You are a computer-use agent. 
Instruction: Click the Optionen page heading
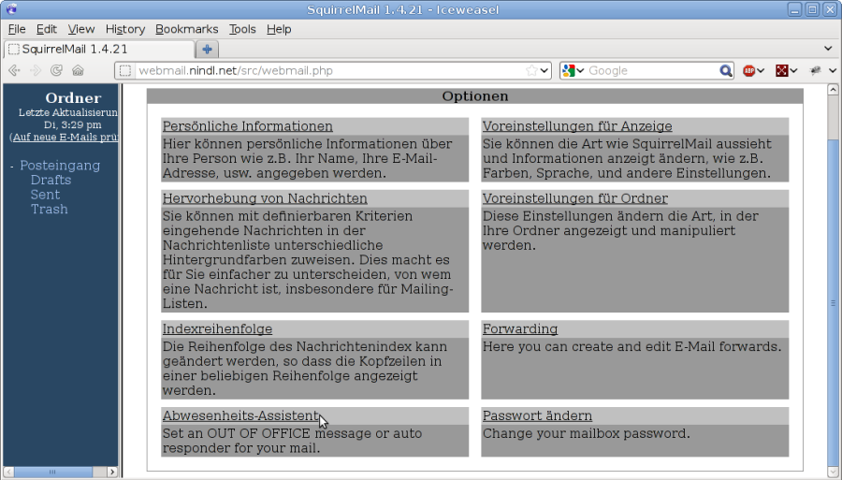(475, 96)
